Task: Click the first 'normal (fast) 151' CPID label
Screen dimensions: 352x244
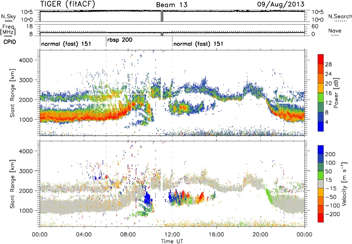Action: [x=66, y=44]
